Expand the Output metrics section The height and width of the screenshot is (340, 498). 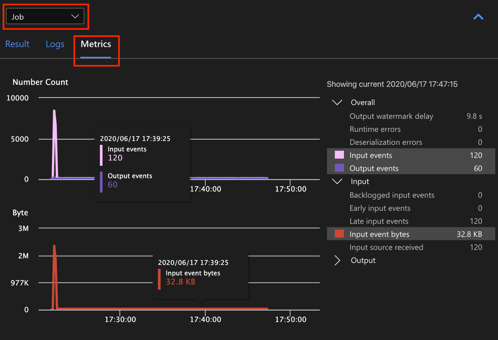pyautogui.click(x=337, y=260)
